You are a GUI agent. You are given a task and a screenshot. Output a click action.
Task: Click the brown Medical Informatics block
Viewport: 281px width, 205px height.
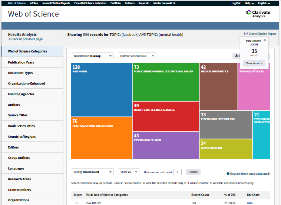point(218,86)
